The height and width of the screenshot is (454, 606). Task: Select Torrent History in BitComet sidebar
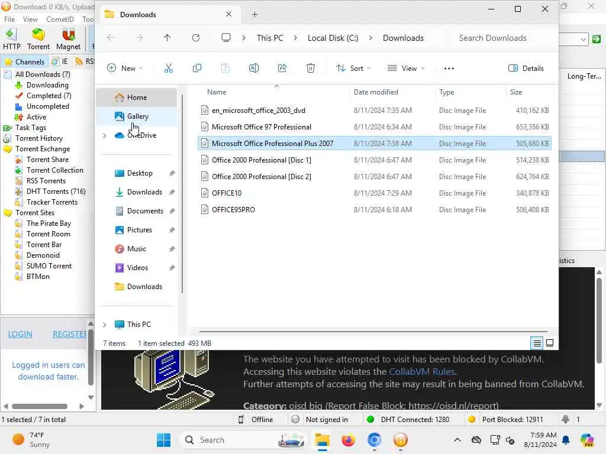click(x=39, y=138)
